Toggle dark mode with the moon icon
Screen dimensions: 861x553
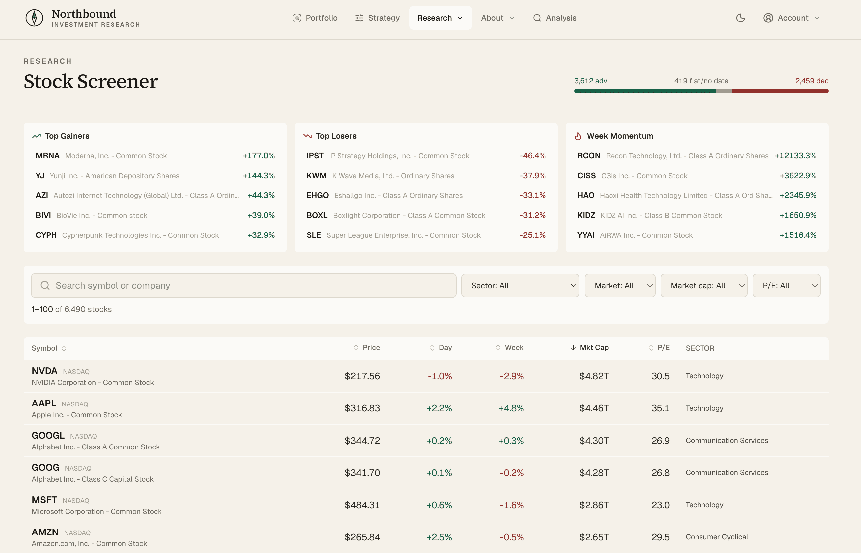pyautogui.click(x=740, y=18)
